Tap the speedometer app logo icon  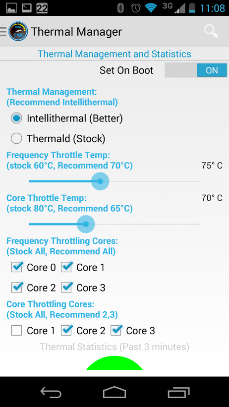coord(18,31)
